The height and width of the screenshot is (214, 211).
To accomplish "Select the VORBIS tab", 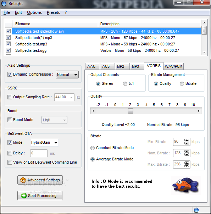I will 154,66.
